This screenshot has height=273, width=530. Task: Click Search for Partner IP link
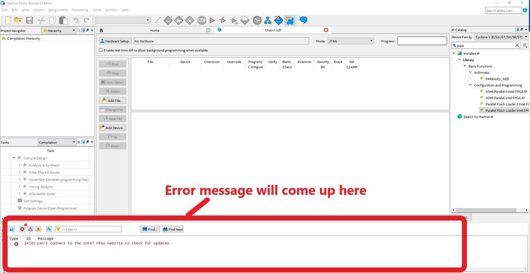click(479, 117)
